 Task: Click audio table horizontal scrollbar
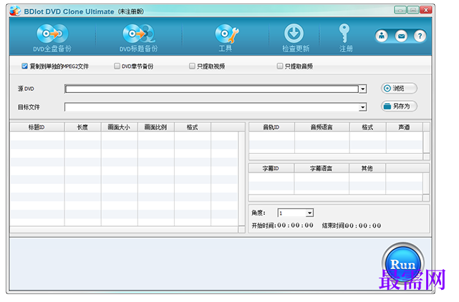336,157
